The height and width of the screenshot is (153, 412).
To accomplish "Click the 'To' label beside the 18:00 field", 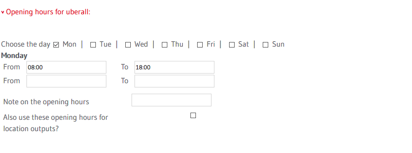I will [124, 67].
